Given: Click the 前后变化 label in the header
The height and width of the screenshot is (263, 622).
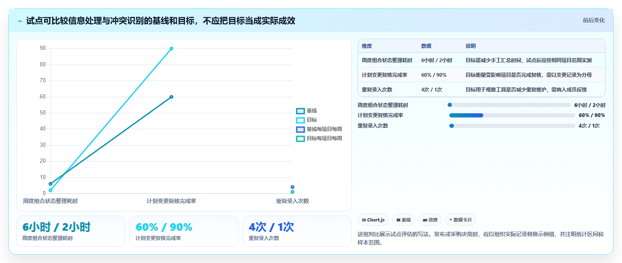Looking at the screenshot, I should [593, 20].
